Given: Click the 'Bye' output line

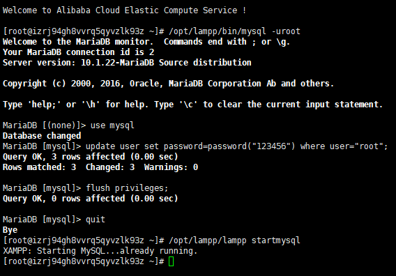Looking at the screenshot, I should (10, 230).
